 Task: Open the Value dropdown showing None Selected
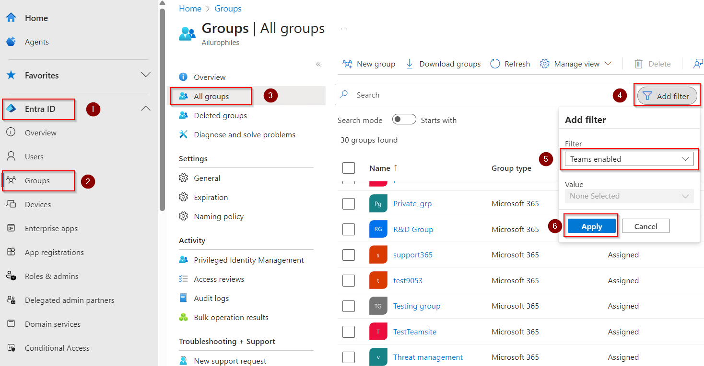[x=629, y=196]
